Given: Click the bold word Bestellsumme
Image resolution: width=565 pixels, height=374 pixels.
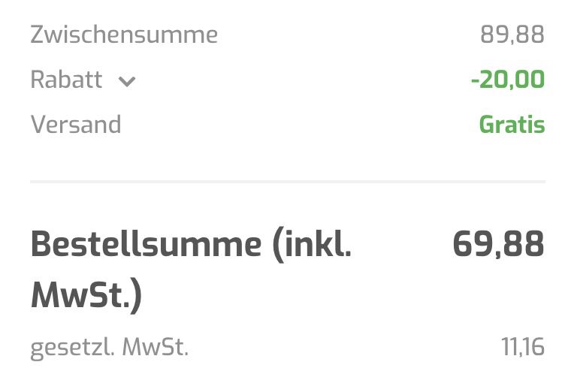Looking at the screenshot, I should 146,244.
